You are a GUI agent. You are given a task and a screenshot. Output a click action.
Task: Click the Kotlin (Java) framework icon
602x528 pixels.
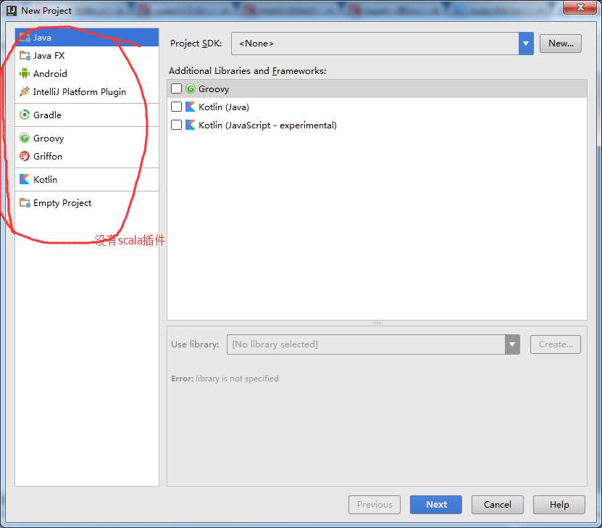pos(191,107)
